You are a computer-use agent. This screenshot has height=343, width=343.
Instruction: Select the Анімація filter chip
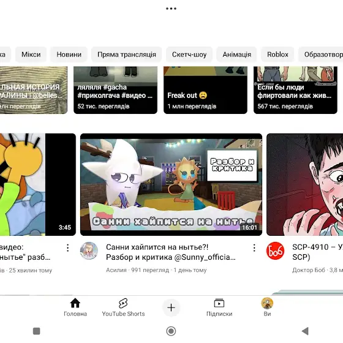[236, 55]
